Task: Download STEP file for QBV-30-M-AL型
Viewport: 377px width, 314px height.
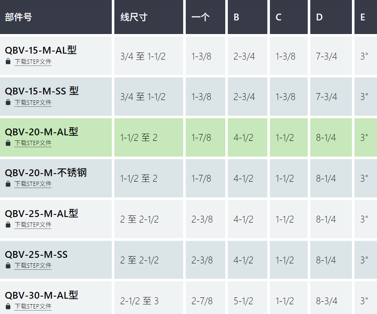Action: tap(33, 306)
